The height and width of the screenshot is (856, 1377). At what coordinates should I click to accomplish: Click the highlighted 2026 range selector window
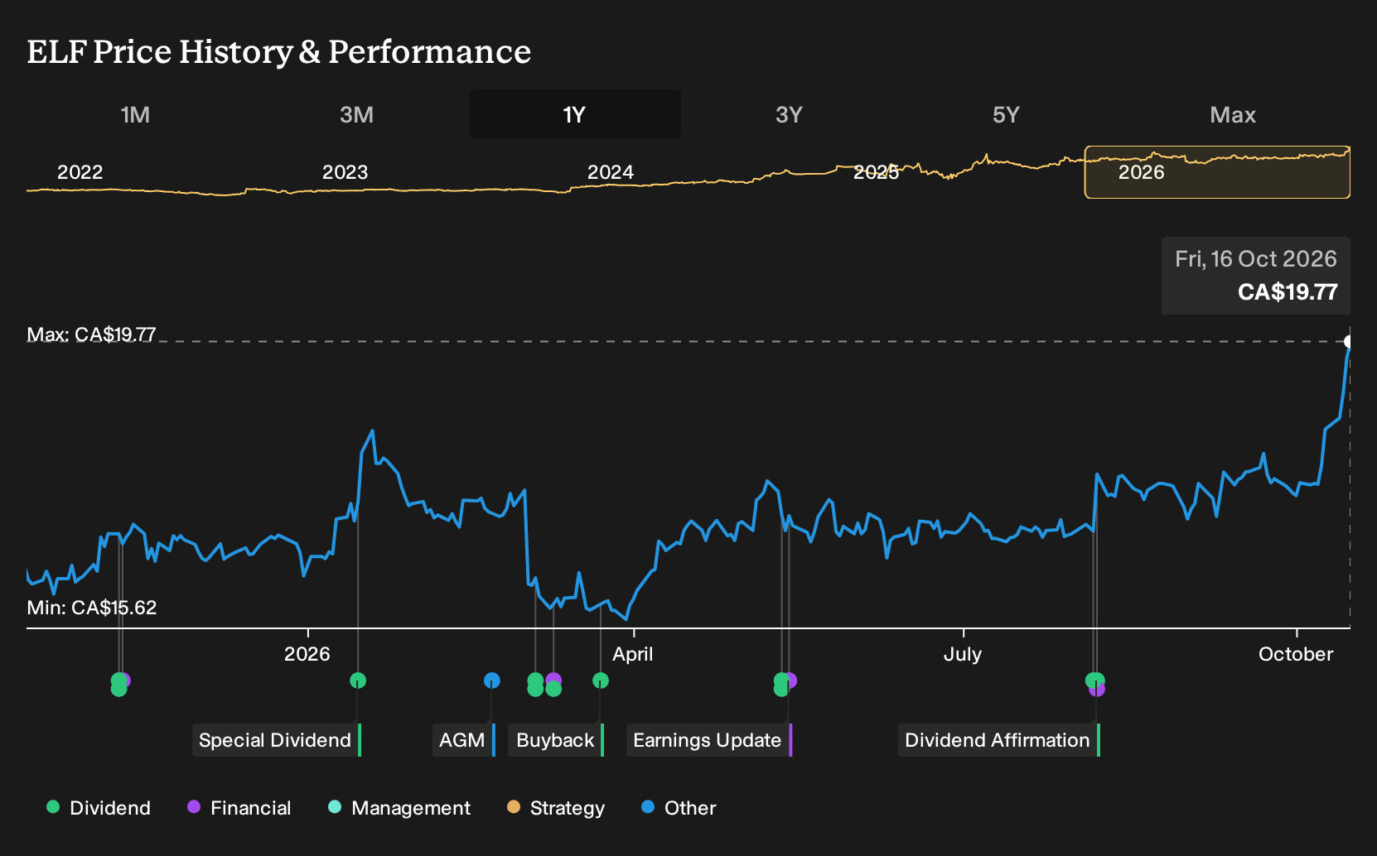[1217, 172]
